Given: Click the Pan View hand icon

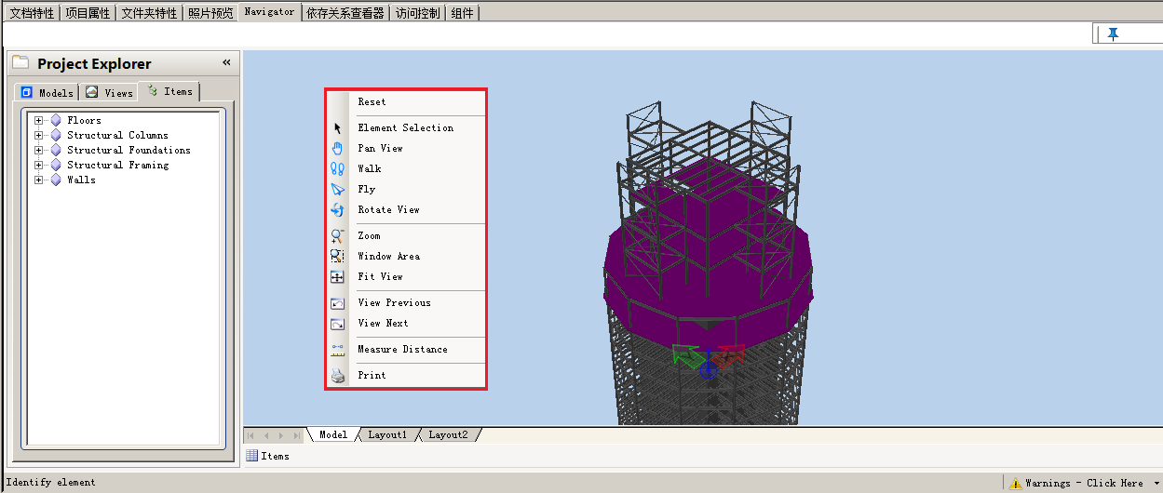Looking at the screenshot, I should click(x=338, y=149).
